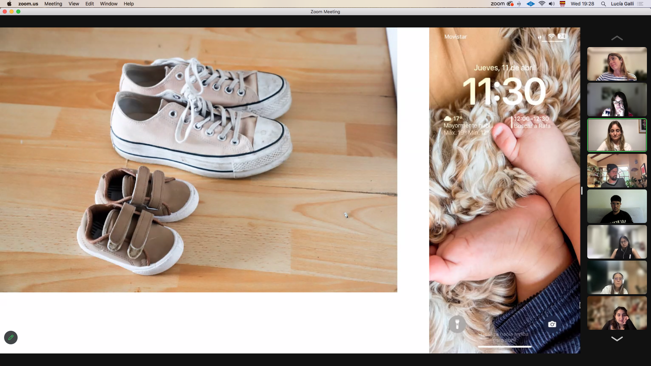This screenshot has height=366, width=651.
Task: Click the volume speaker icon
Action: pos(552,4)
